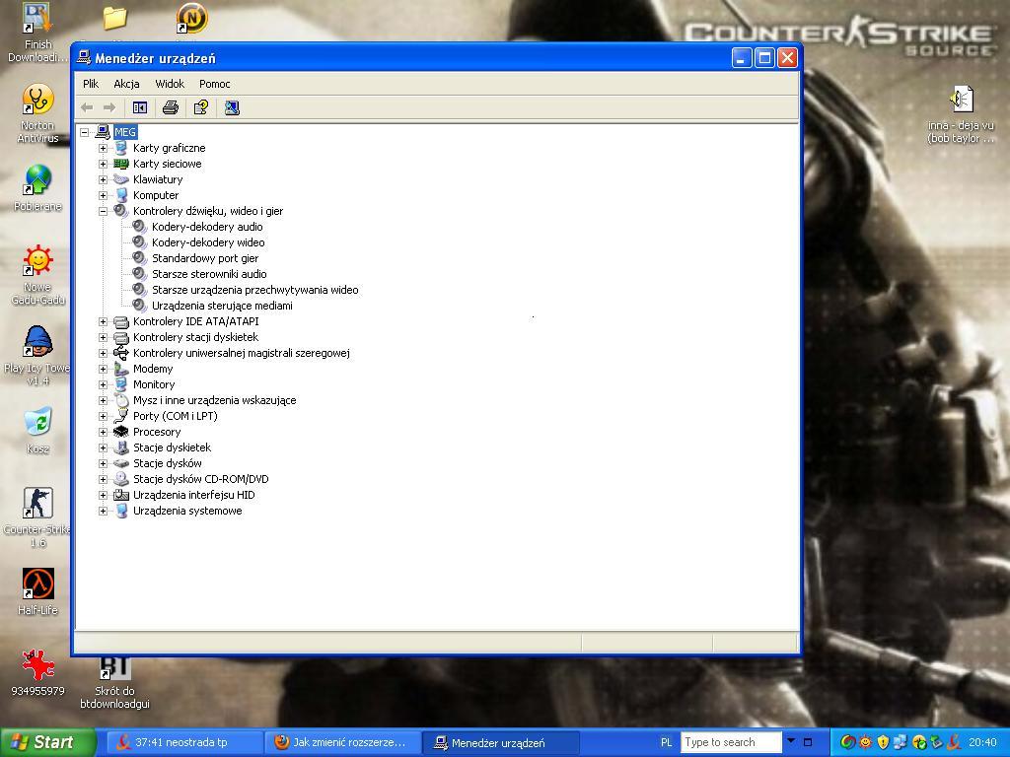Click the tray clock showing 20:40
1010x757 pixels.
tap(982, 743)
